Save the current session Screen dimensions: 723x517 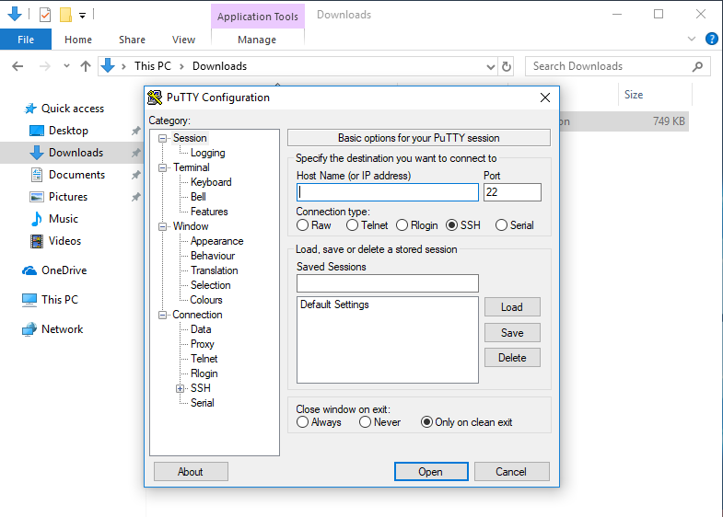[512, 333]
